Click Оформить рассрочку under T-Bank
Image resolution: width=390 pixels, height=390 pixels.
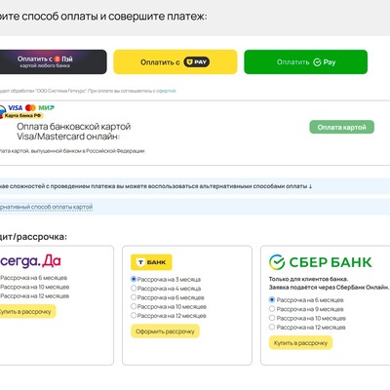(165, 331)
